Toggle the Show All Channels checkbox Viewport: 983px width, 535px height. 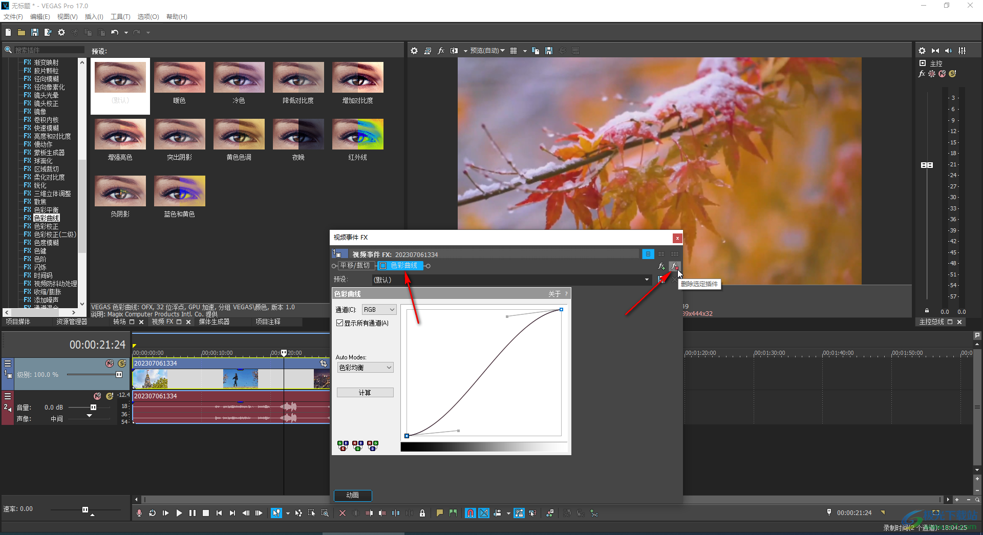pyautogui.click(x=340, y=323)
